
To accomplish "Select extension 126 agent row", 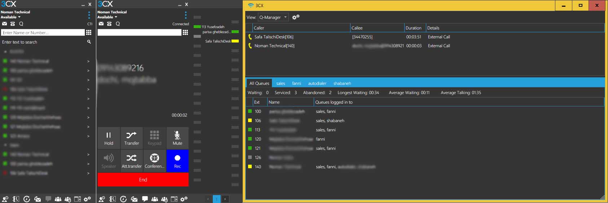I will 425,157.
